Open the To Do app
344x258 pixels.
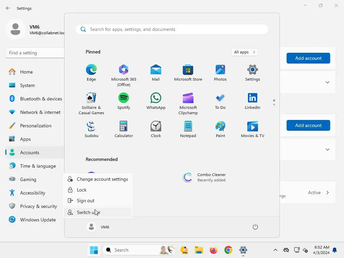[220, 101]
